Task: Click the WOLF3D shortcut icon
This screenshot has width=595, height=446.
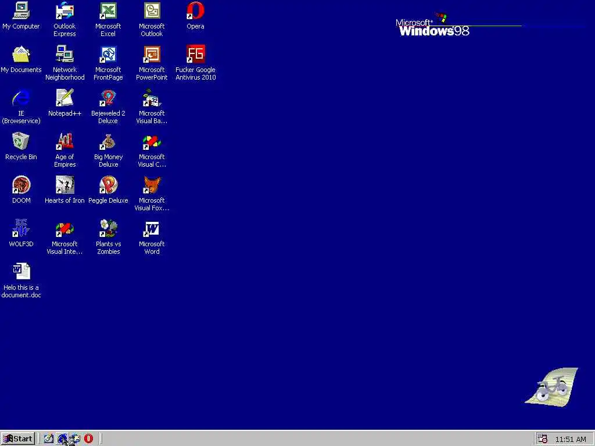Action: pyautogui.click(x=21, y=229)
